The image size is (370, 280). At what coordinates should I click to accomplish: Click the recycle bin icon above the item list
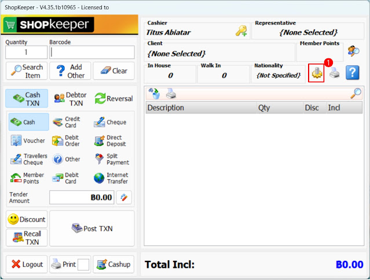coord(155,94)
